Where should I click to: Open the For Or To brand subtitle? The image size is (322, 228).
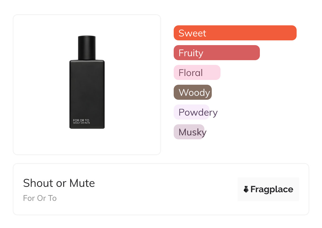pyautogui.click(x=40, y=198)
